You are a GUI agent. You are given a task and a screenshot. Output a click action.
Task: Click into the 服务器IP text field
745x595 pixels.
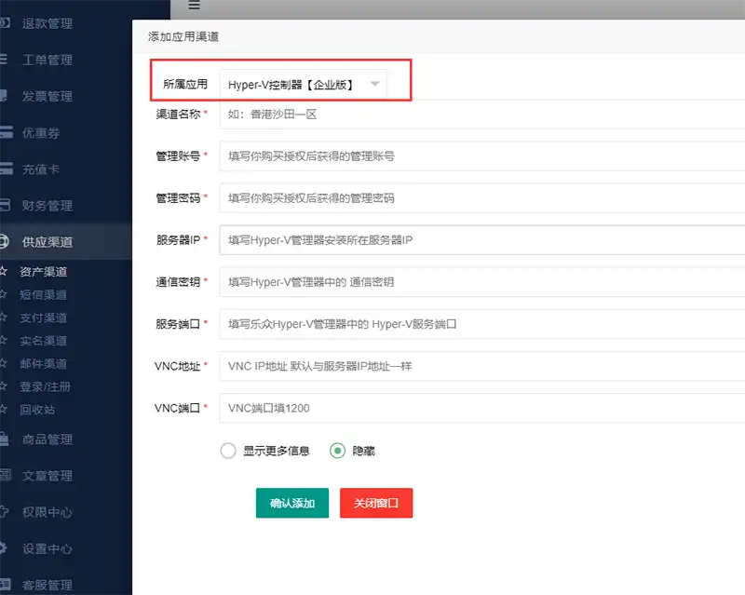[480, 239]
